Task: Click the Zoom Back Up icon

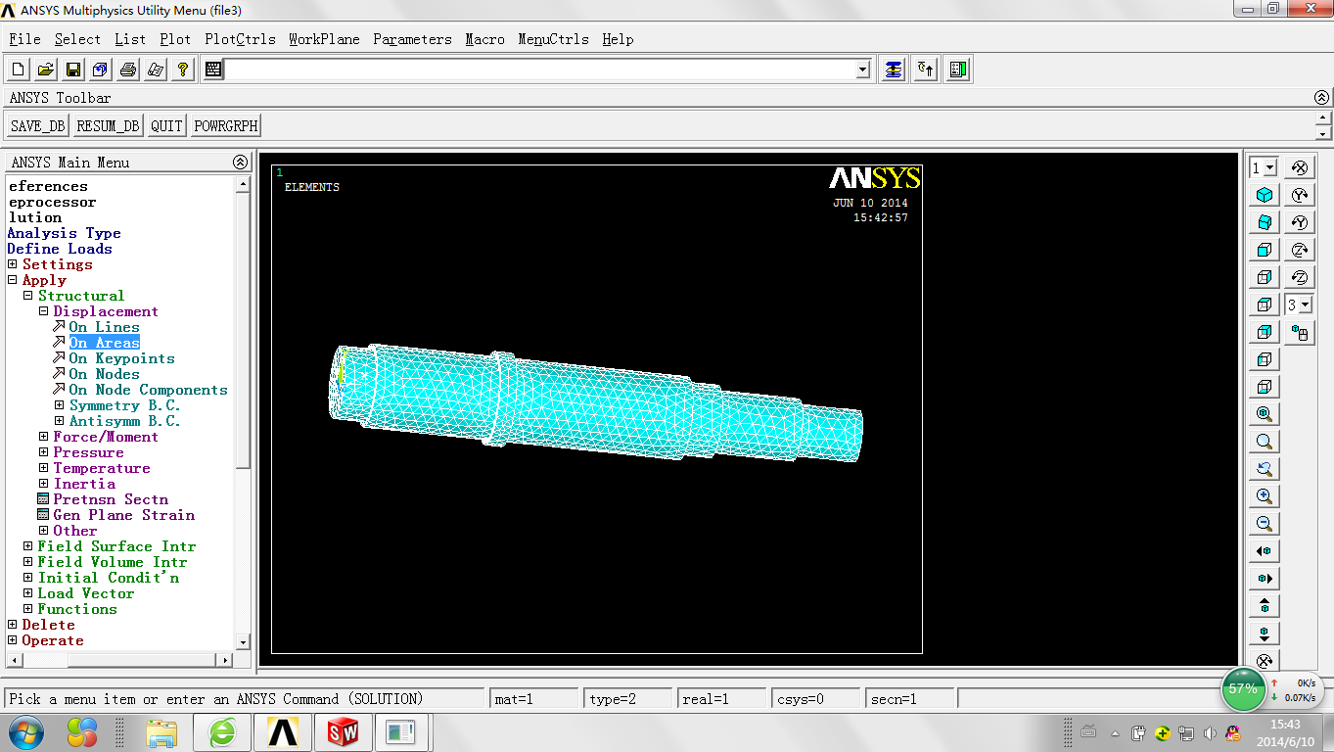Action: click(1265, 469)
